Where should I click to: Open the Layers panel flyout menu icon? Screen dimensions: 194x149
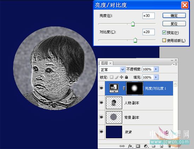click(175, 64)
